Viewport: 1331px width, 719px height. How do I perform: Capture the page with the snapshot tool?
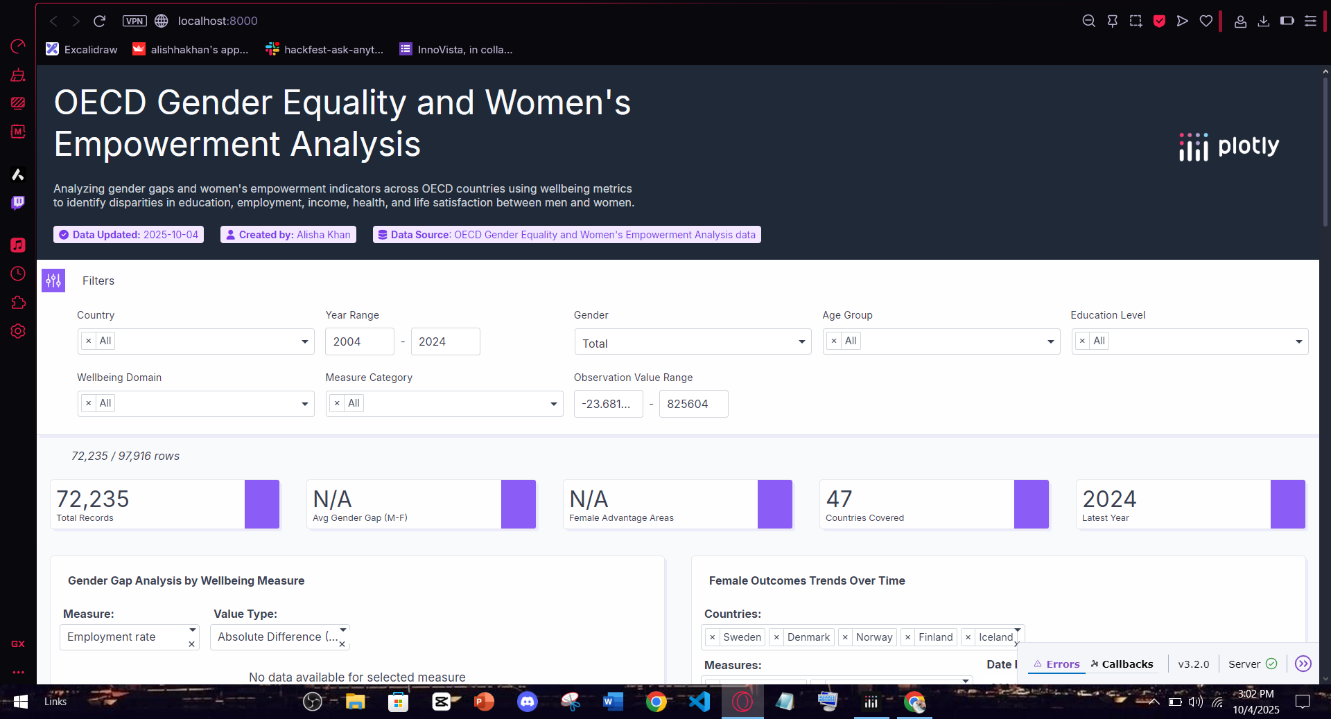pyautogui.click(x=1136, y=21)
